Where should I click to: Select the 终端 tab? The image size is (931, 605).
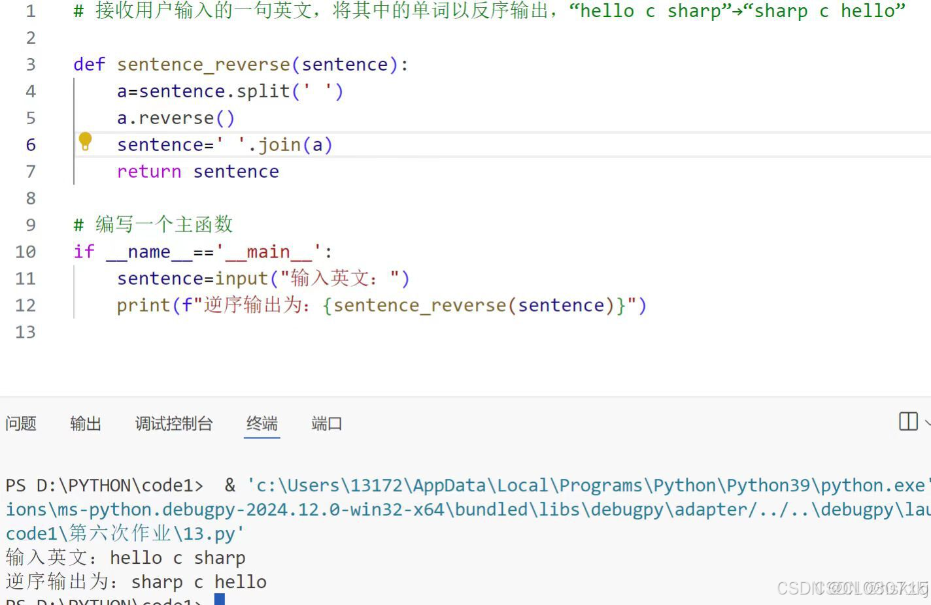pyautogui.click(x=262, y=423)
